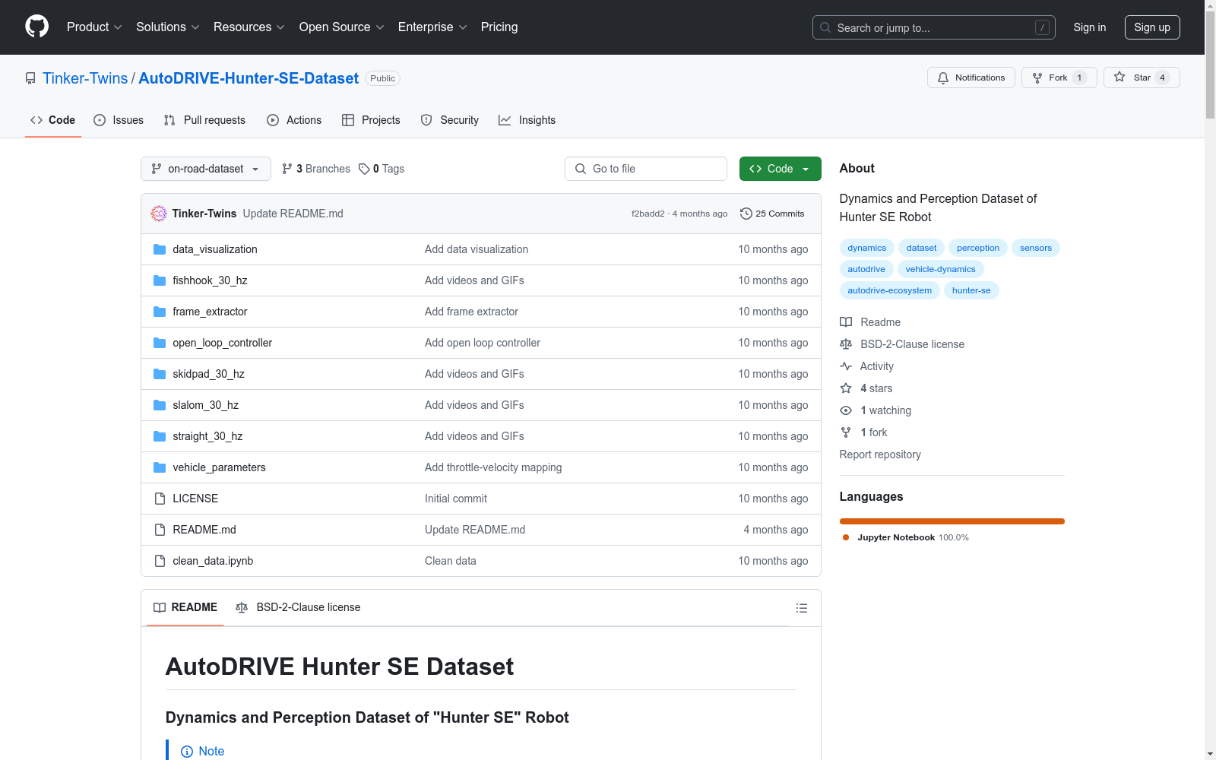Image resolution: width=1216 pixels, height=760 pixels.
Task: Click the file icon beside README.md
Action: pos(160,530)
